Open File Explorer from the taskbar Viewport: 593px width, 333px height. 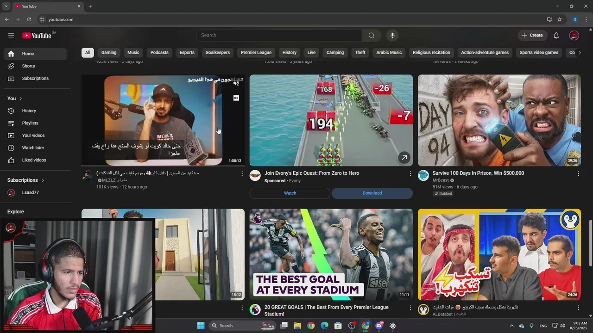(x=297, y=326)
